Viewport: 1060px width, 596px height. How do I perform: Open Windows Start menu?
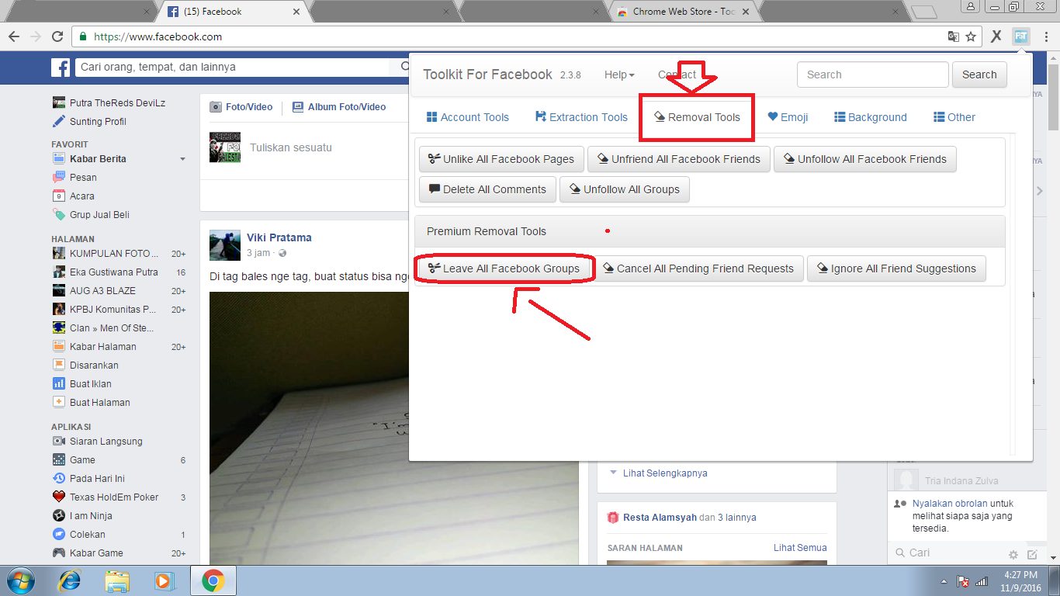(x=21, y=580)
